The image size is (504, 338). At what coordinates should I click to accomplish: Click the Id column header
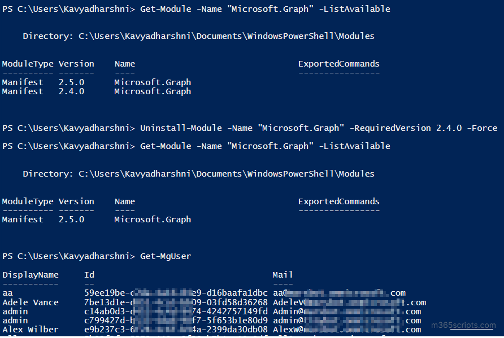pyautogui.click(x=89, y=275)
